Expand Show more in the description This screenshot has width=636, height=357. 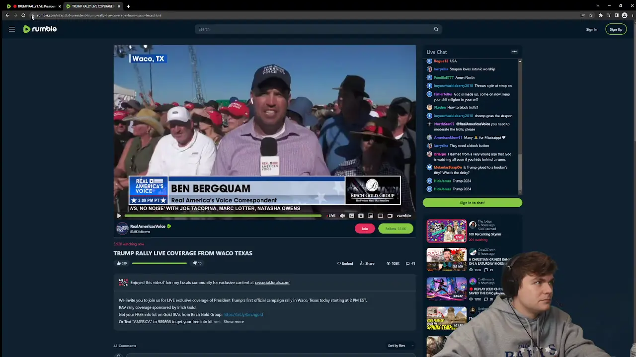coord(234,321)
